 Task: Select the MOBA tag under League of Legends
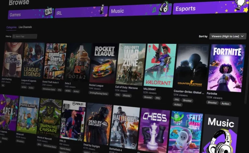click(24, 87)
